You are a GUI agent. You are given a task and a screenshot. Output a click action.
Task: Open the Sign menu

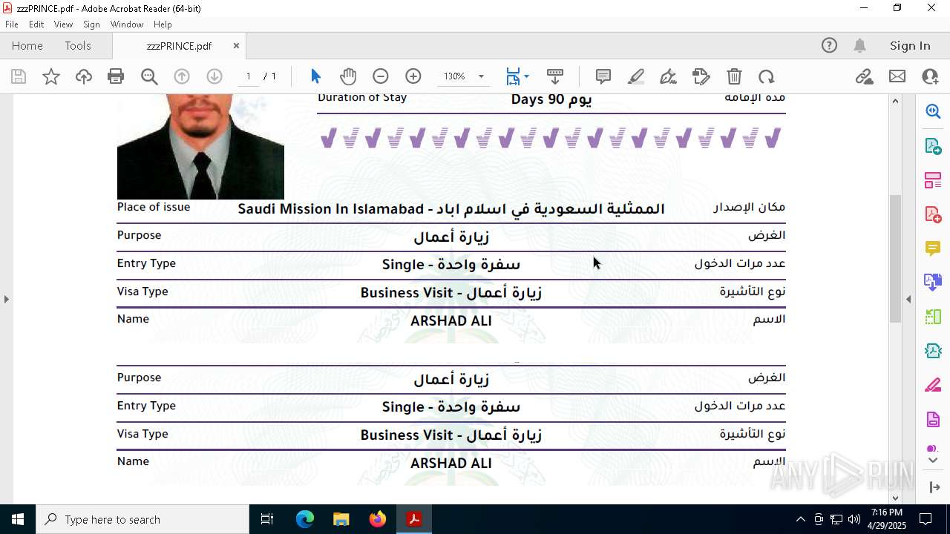tap(91, 24)
